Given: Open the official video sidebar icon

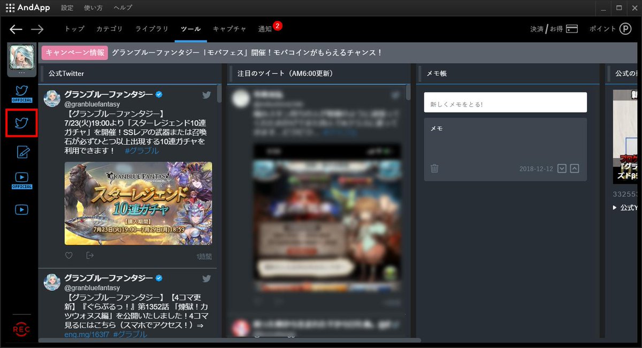Looking at the screenshot, I should click(x=21, y=180).
